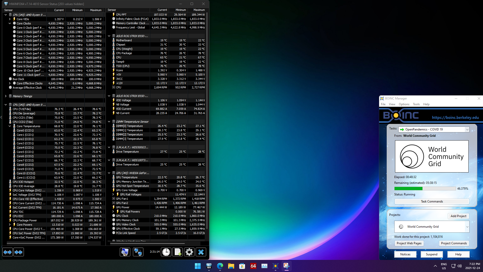
Task: Click the Motherboard thermometer icon
Action: point(114,40)
